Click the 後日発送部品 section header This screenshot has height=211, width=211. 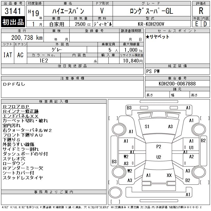[x=72, y=66]
